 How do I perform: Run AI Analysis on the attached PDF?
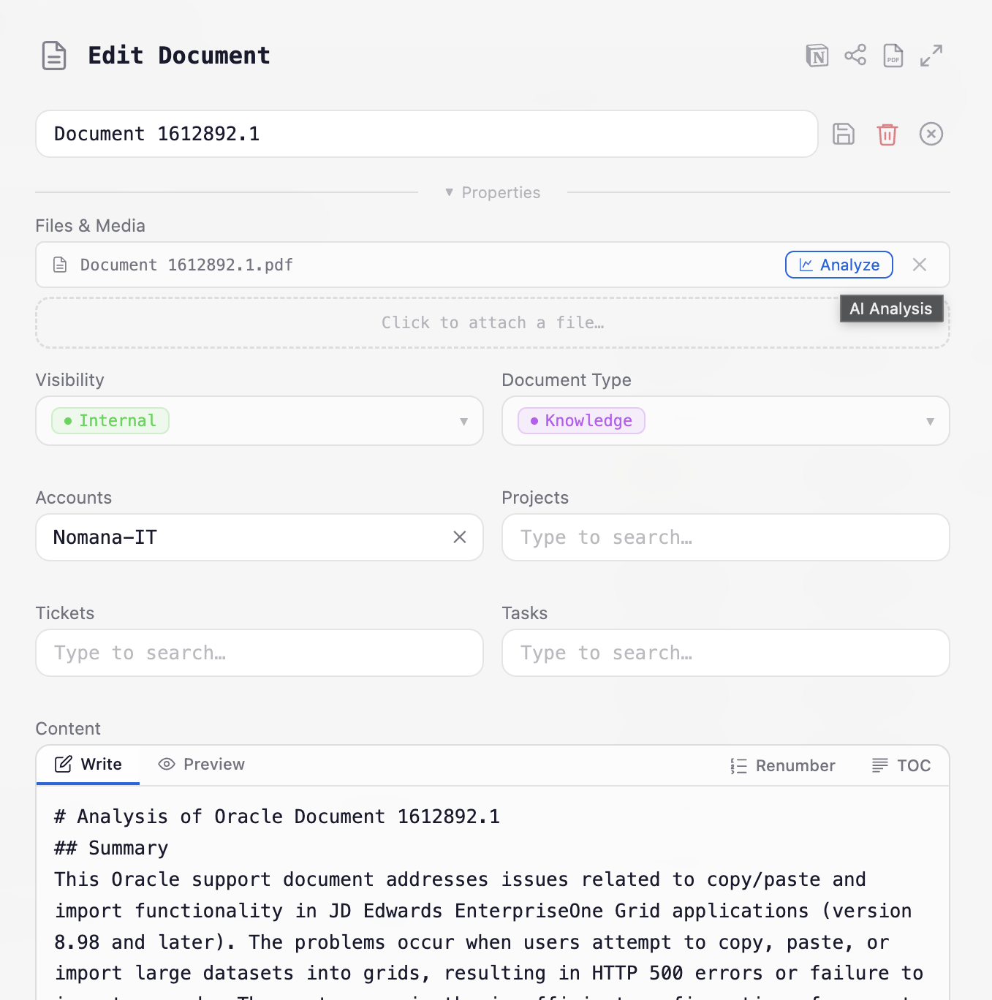(x=838, y=265)
